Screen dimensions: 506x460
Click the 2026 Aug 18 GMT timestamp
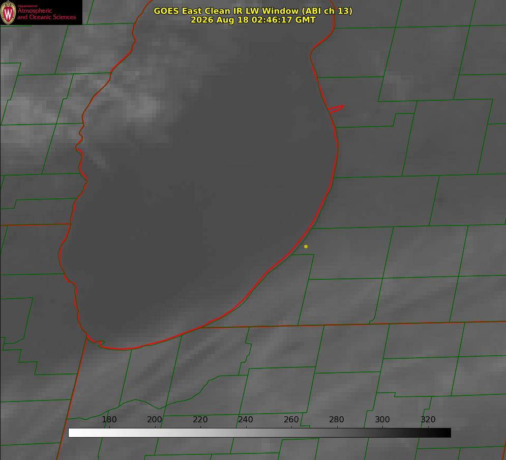tap(253, 20)
